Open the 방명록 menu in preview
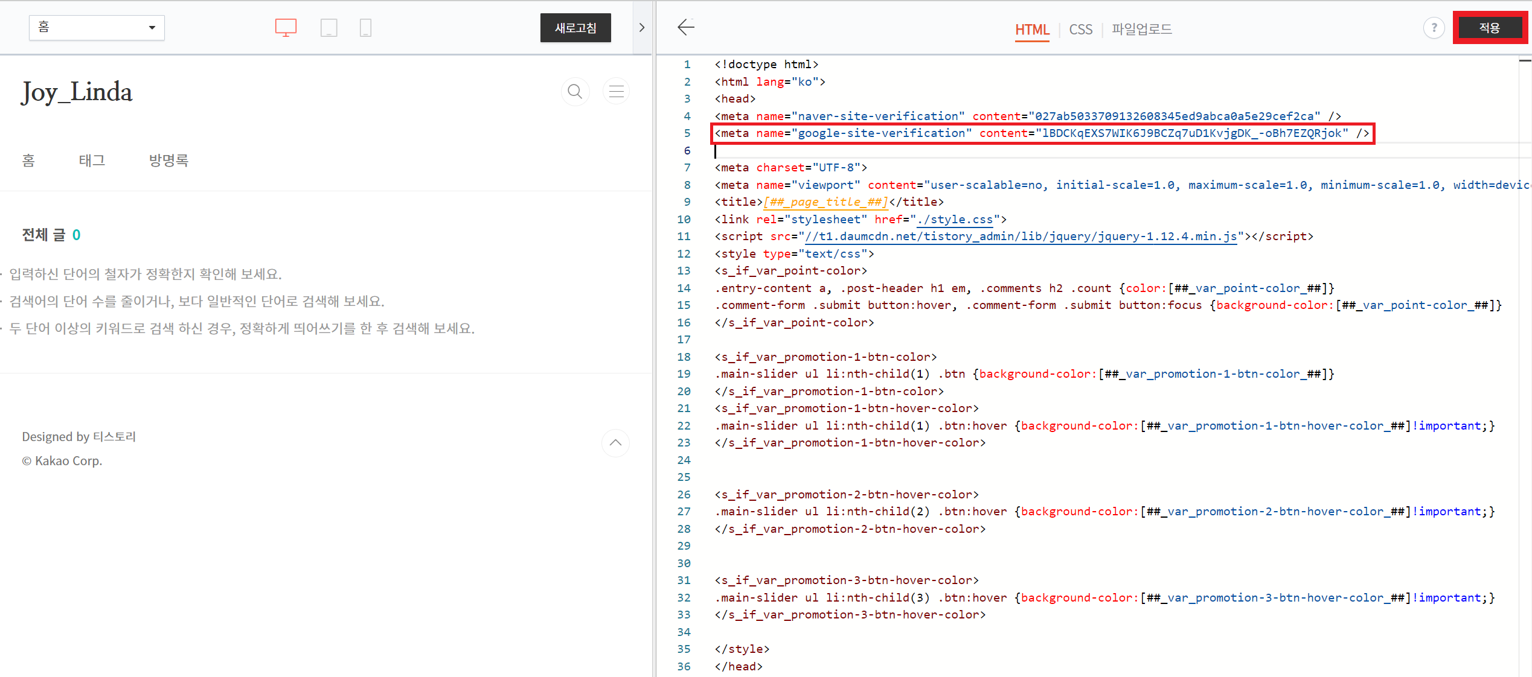This screenshot has height=677, width=1532. pos(168,161)
